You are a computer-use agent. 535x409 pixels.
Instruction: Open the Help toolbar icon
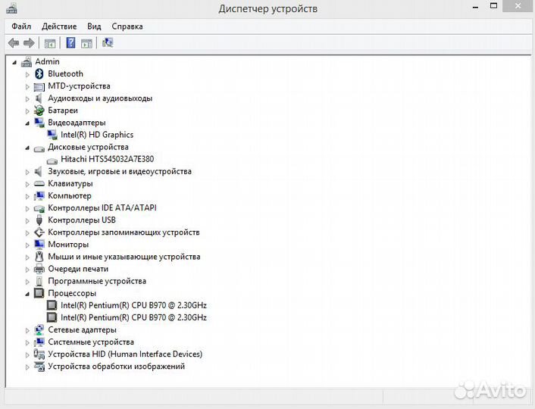point(70,42)
